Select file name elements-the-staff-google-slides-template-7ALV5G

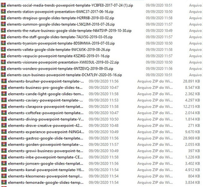pos(60,37)
